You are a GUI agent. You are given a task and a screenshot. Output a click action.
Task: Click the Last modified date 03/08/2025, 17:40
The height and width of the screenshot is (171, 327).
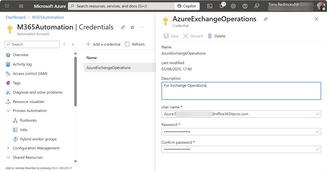[176, 69]
